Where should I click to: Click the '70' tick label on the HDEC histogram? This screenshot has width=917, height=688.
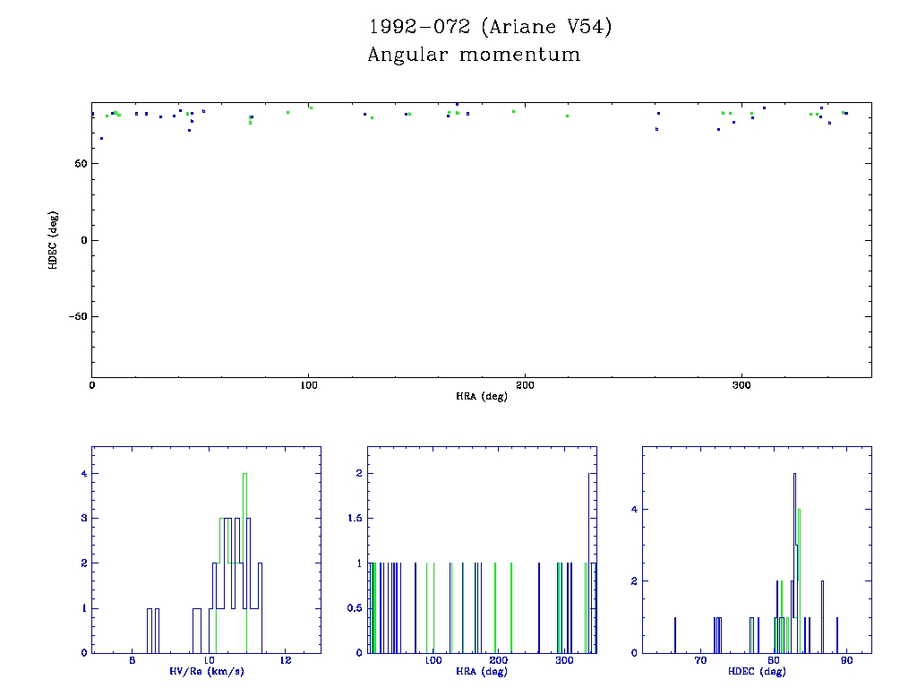(x=700, y=660)
